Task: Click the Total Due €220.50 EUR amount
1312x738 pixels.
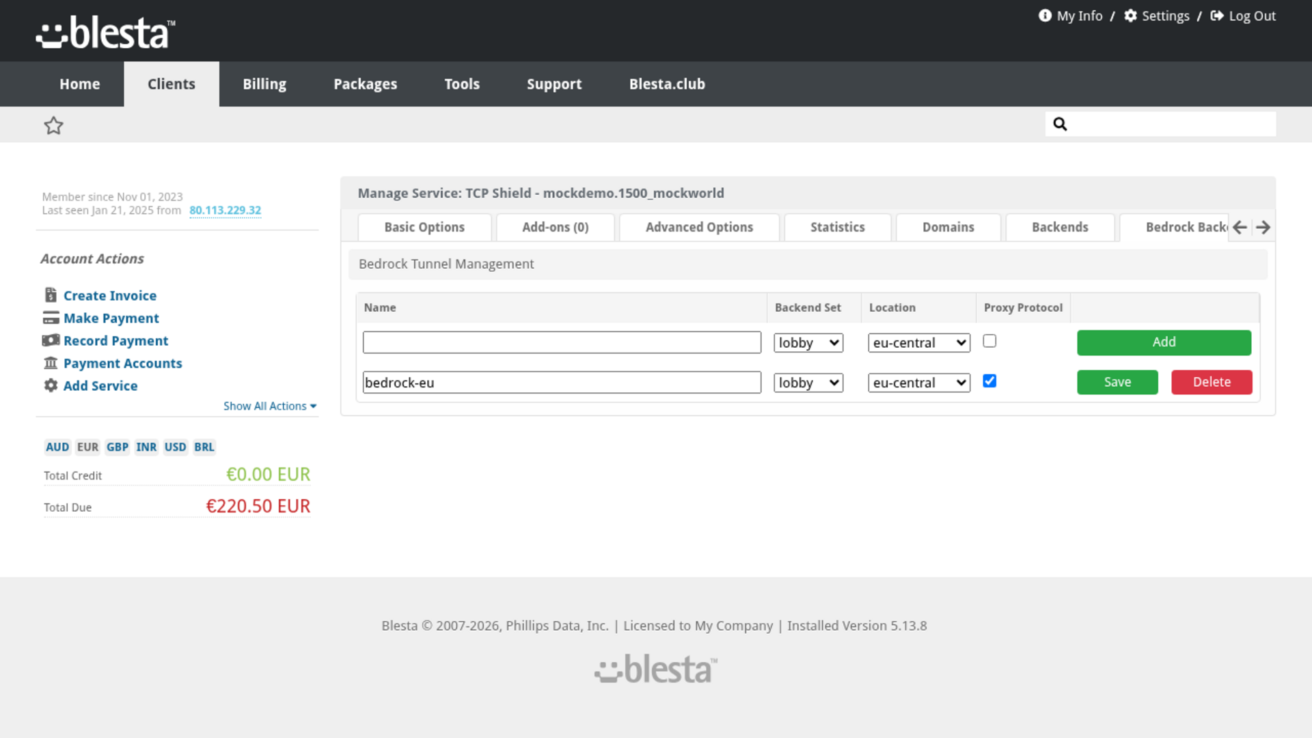Action: point(258,506)
